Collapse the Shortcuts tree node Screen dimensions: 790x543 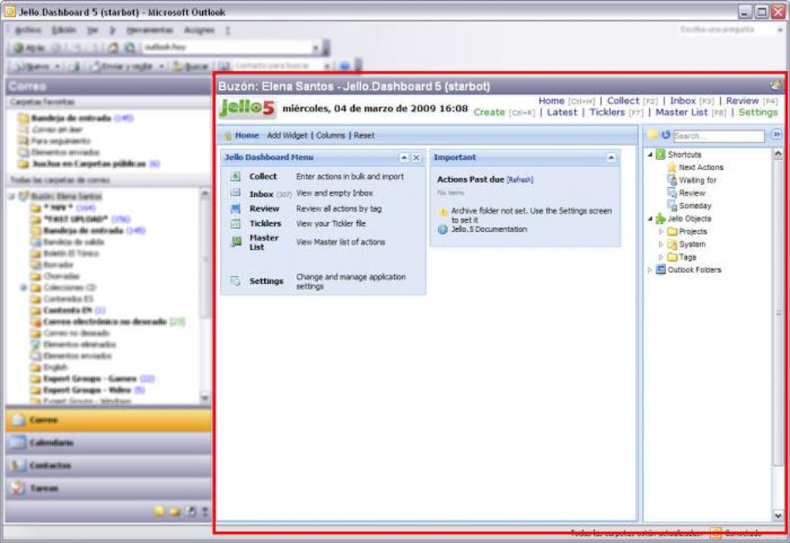point(650,155)
